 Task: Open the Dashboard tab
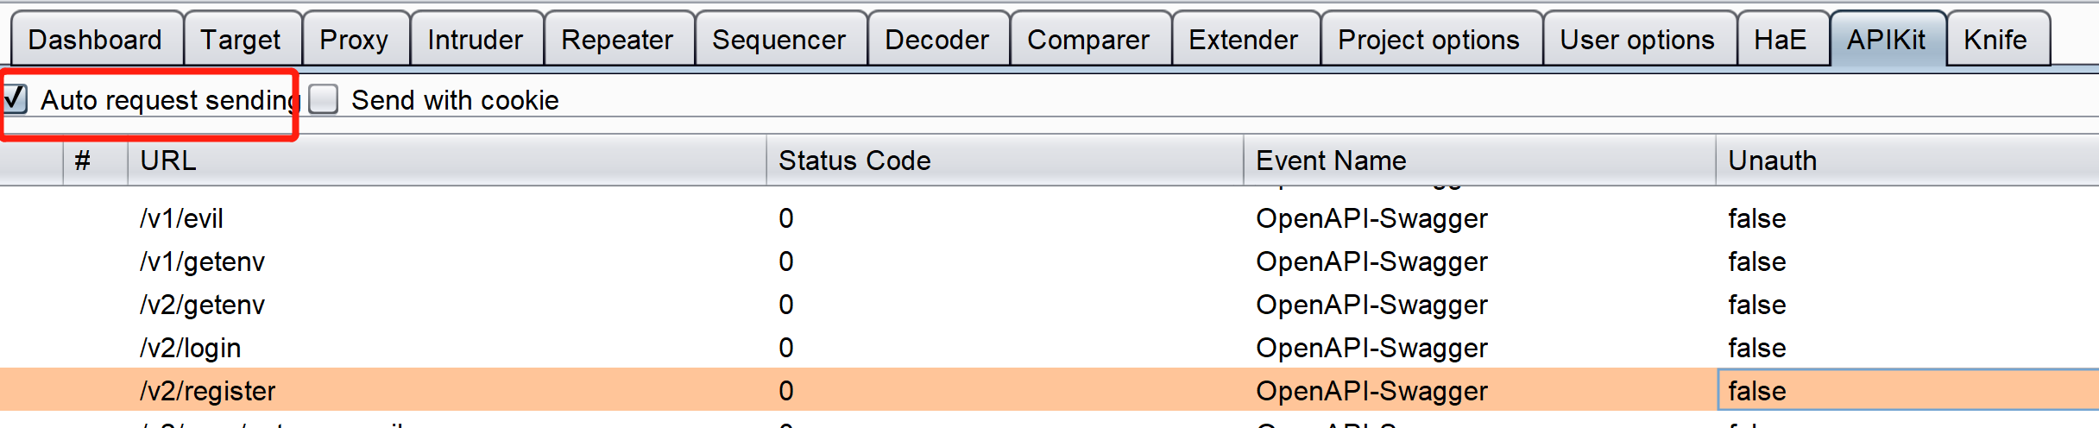[97, 40]
